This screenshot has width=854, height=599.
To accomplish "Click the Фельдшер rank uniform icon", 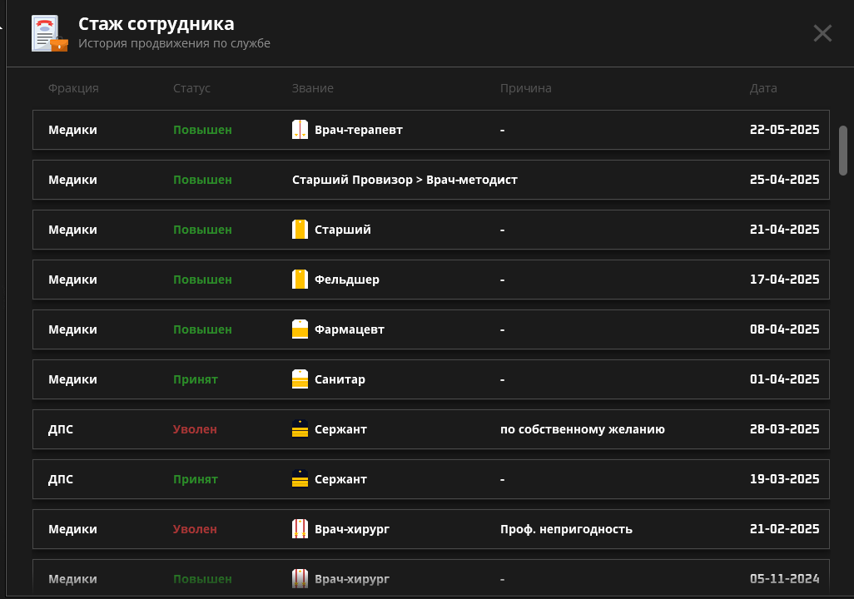I will (300, 280).
